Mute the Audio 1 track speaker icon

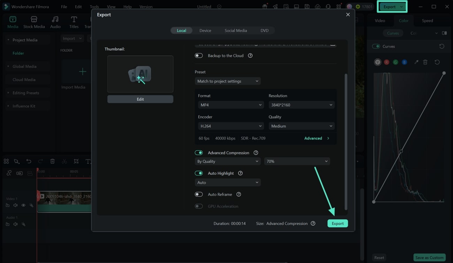pos(15,224)
